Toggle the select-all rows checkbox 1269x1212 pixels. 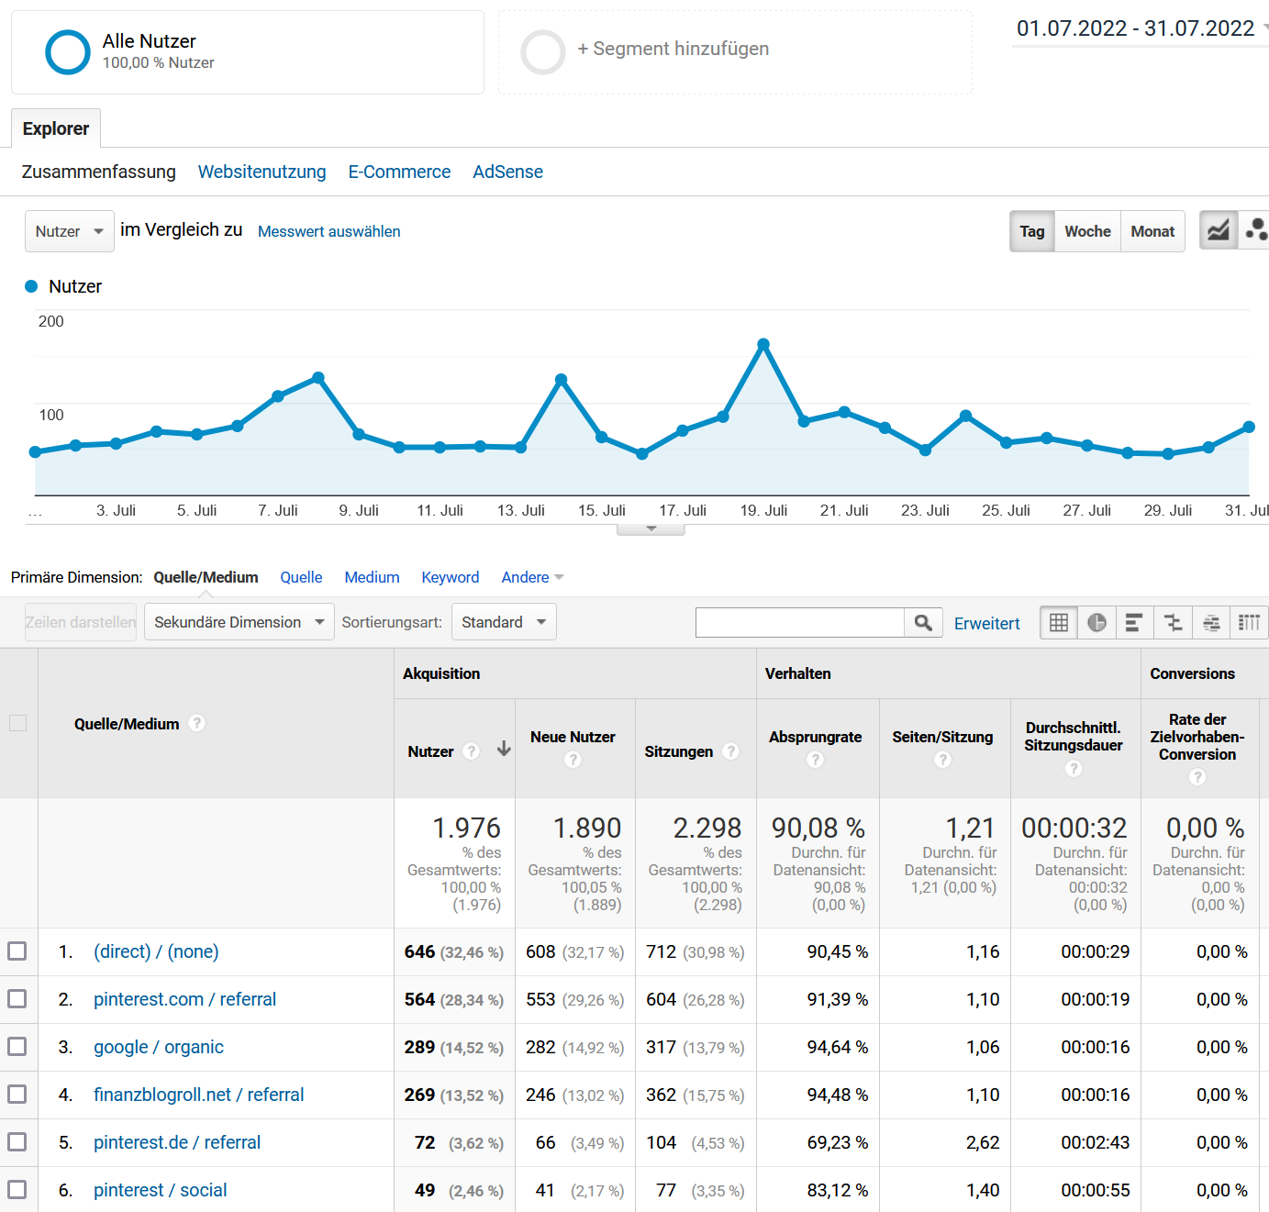[x=17, y=723]
